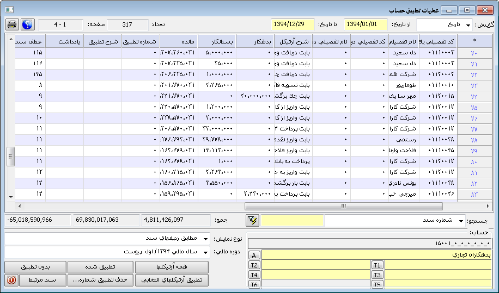Click the تطبیق شده button

pyautogui.click(x=102, y=267)
